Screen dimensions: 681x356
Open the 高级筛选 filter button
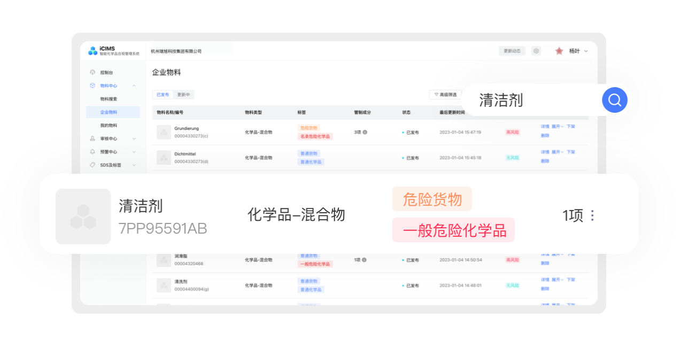click(x=445, y=95)
